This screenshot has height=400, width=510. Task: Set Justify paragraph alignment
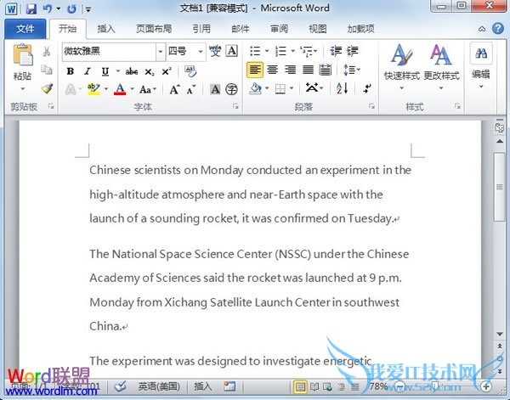(x=308, y=70)
